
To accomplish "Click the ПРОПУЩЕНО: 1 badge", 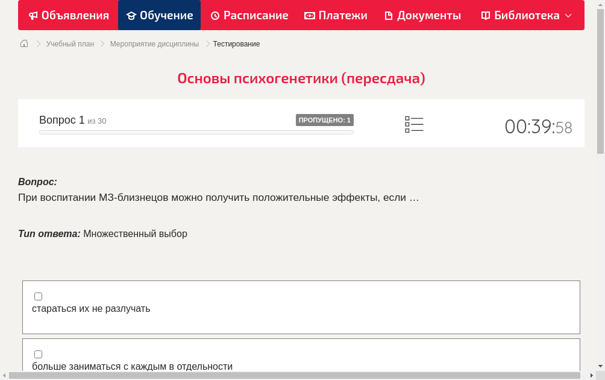I will (324, 119).
